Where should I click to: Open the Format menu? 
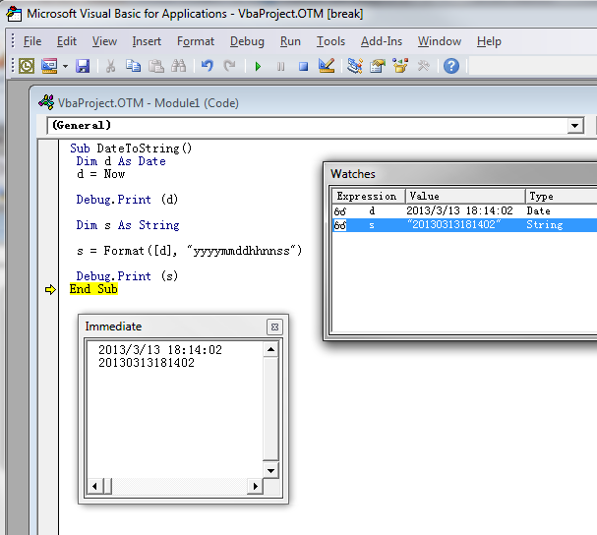(x=196, y=41)
